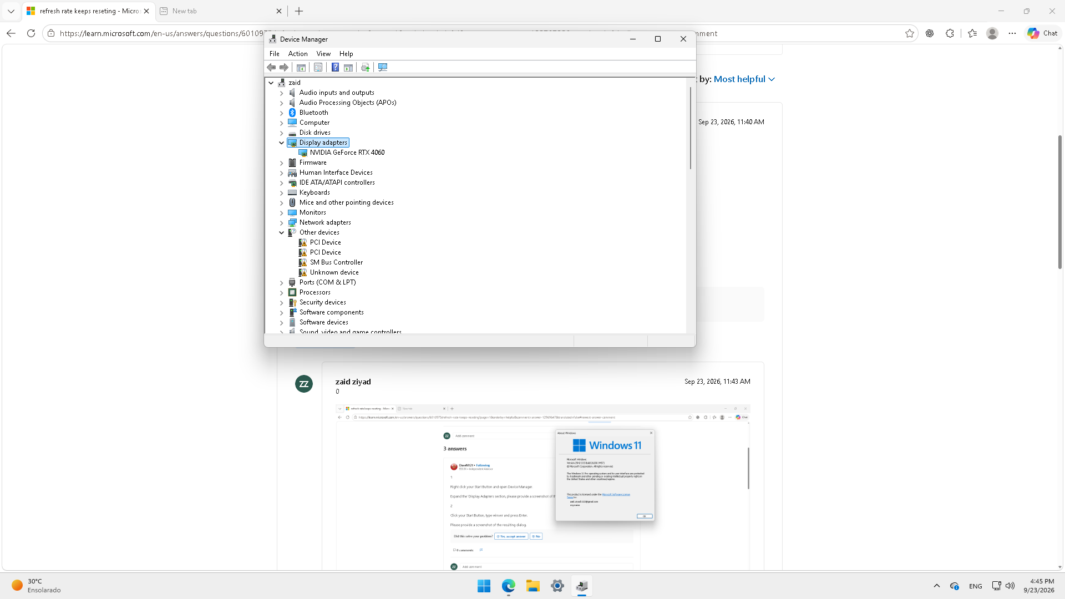The image size is (1065, 599).
Task: Open the Action menu in Device Manager
Action: pos(298,54)
